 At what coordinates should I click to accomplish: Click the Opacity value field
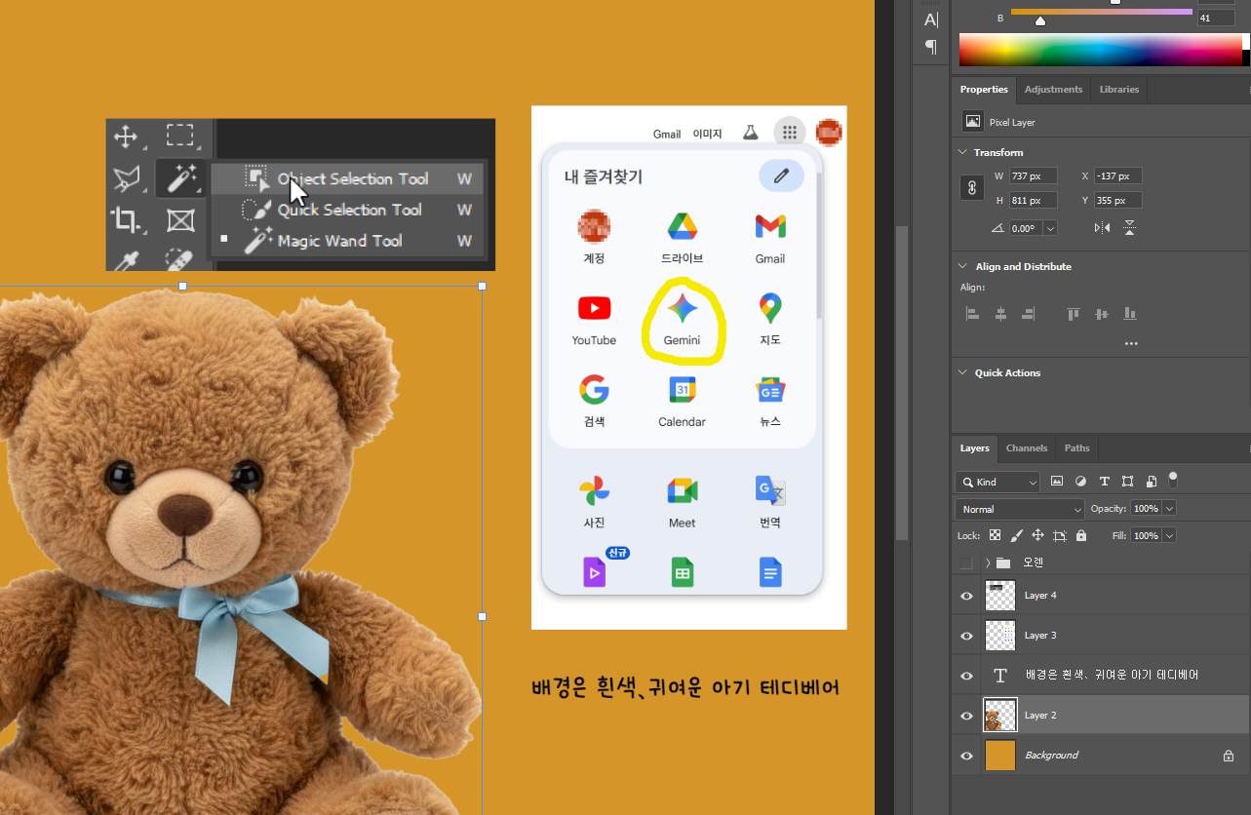[1146, 508]
